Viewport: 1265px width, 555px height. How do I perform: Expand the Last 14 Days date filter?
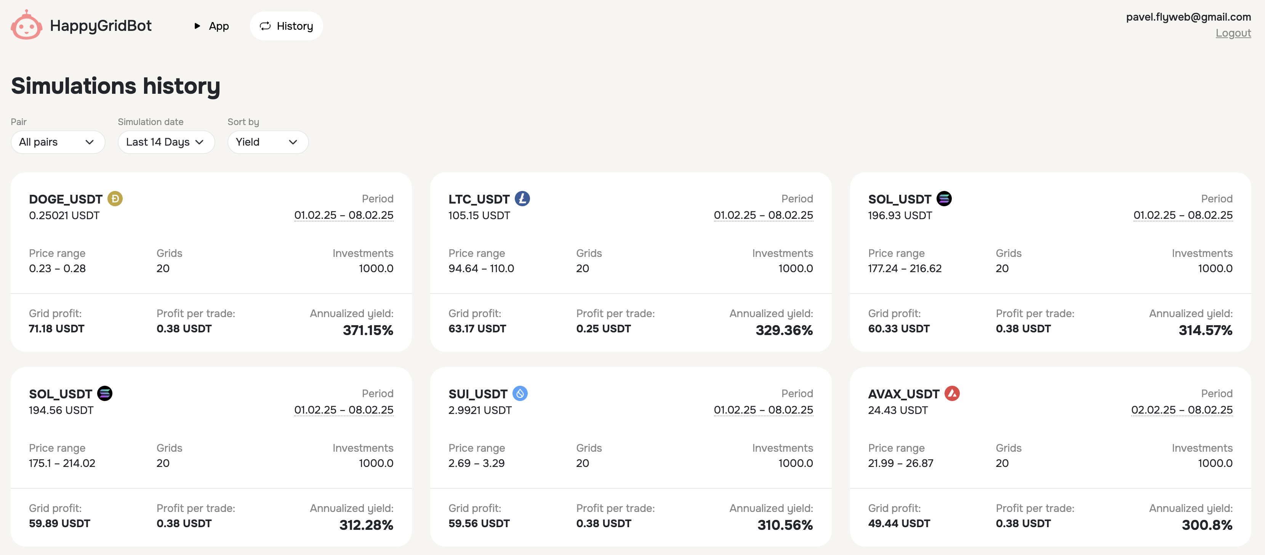point(165,142)
